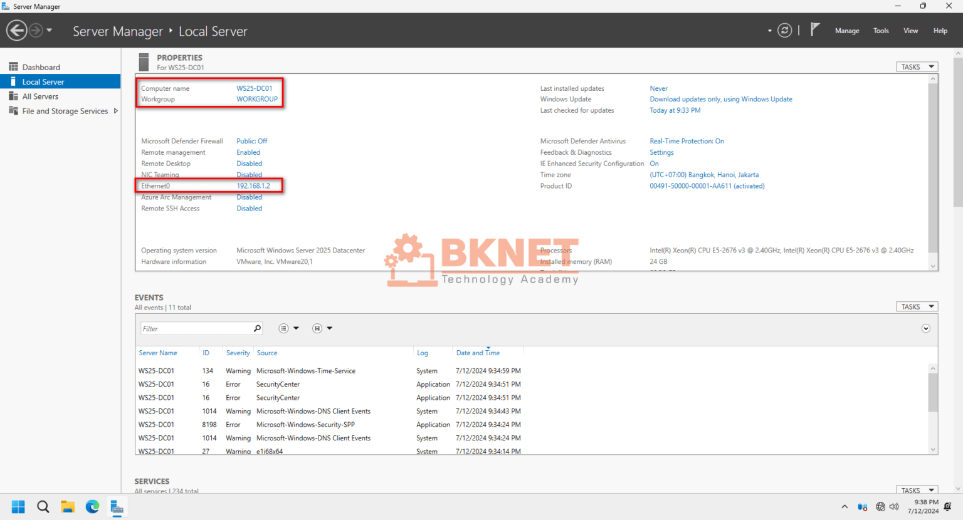The height and width of the screenshot is (520, 963).
Task: Open the Manage menu
Action: [x=847, y=31]
